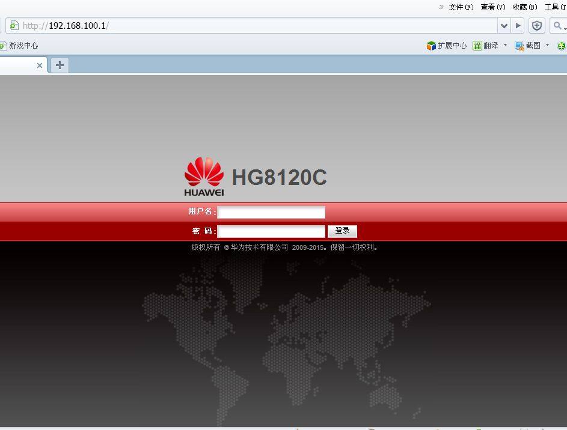Click the 版权所有 copyright text

285,247
